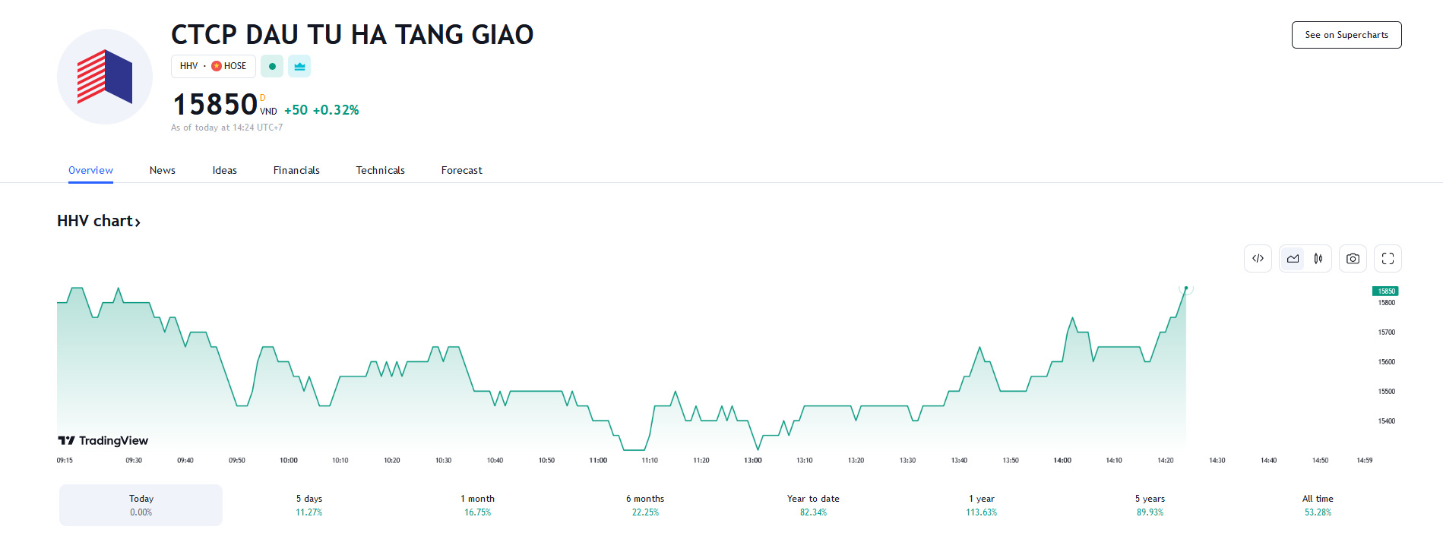Open fullscreen chart mode
This screenshot has width=1443, height=542.
point(1387,258)
